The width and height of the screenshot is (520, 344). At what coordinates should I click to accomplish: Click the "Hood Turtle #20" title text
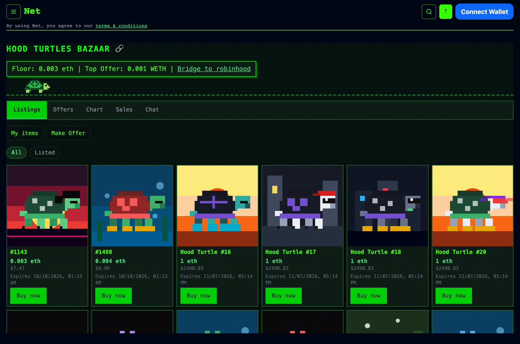[x=461, y=252]
